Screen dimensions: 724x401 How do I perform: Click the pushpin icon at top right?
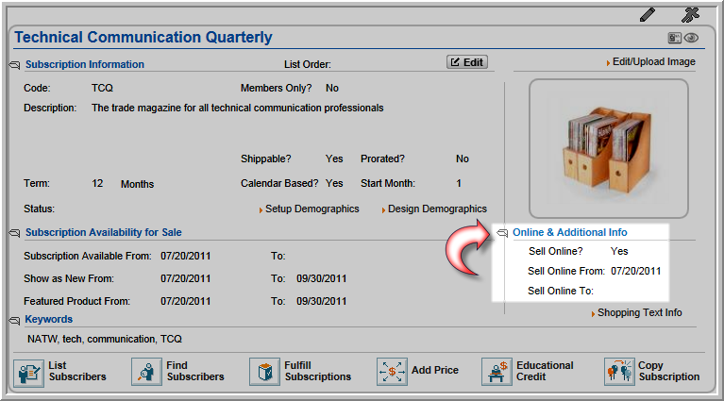(x=691, y=15)
